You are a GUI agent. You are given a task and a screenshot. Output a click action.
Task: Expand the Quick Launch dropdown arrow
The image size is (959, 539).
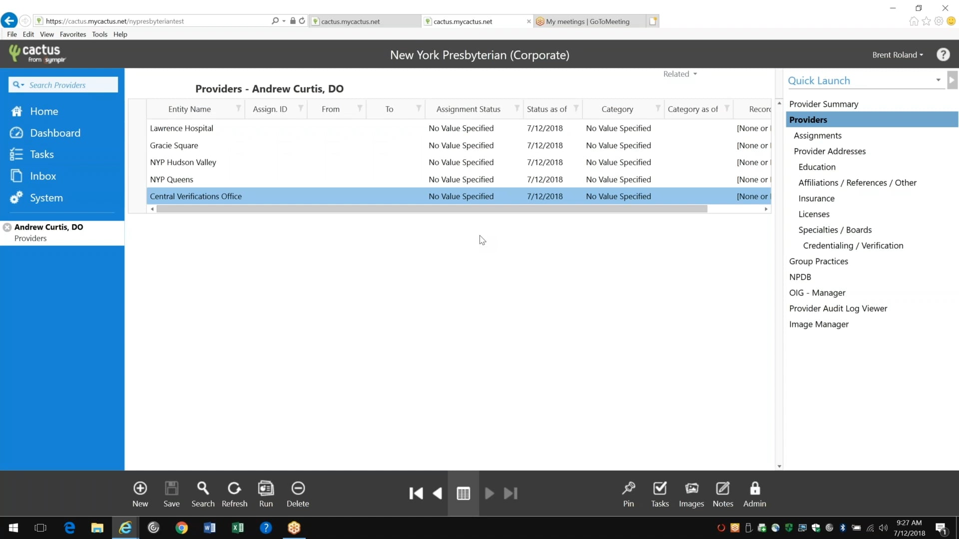pyautogui.click(x=938, y=80)
